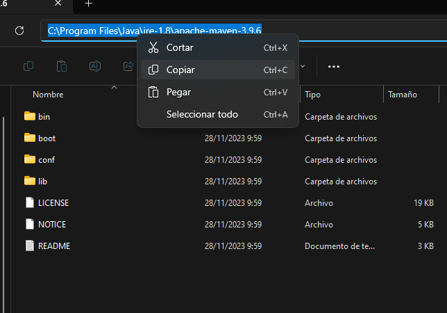Select the README document icon
Viewport: 447px width, 313px height.
pos(30,246)
